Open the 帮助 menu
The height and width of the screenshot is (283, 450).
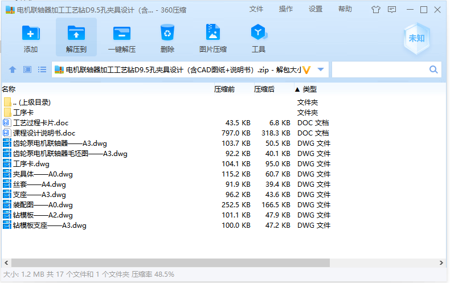[x=345, y=9]
